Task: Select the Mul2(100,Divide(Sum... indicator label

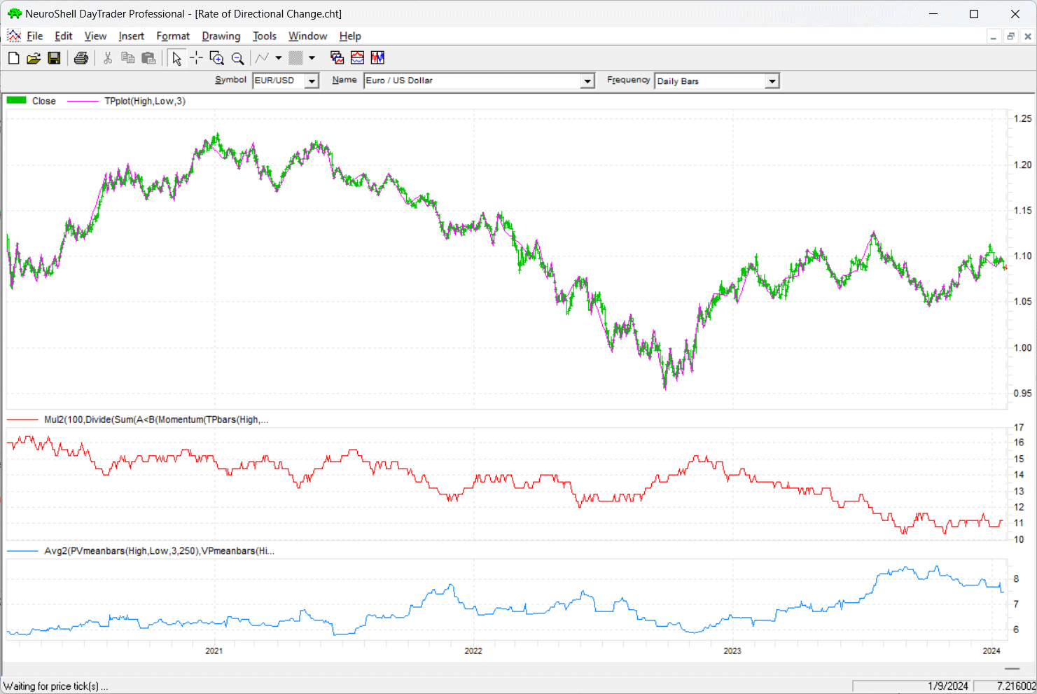Action: click(156, 420)
